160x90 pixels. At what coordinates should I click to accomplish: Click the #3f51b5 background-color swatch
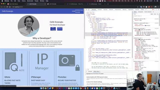coord(145,25)
